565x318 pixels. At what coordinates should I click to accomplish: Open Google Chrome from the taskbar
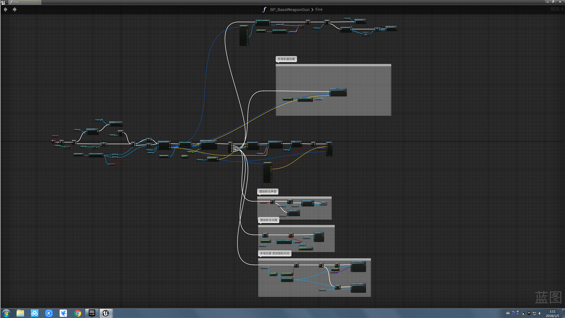[77, 313]
